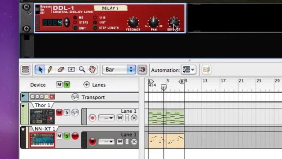This screenshot has width=282, height=159.
Task: Click the DDL-1 delay time up/down stepper
Action: (x=67, y=23)
